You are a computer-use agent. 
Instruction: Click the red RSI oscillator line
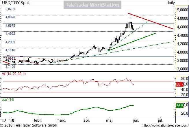point(68,85)
